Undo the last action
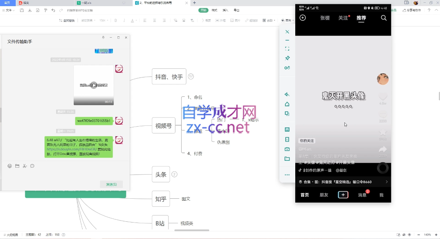The image size is (440, 239). [53, 10]
